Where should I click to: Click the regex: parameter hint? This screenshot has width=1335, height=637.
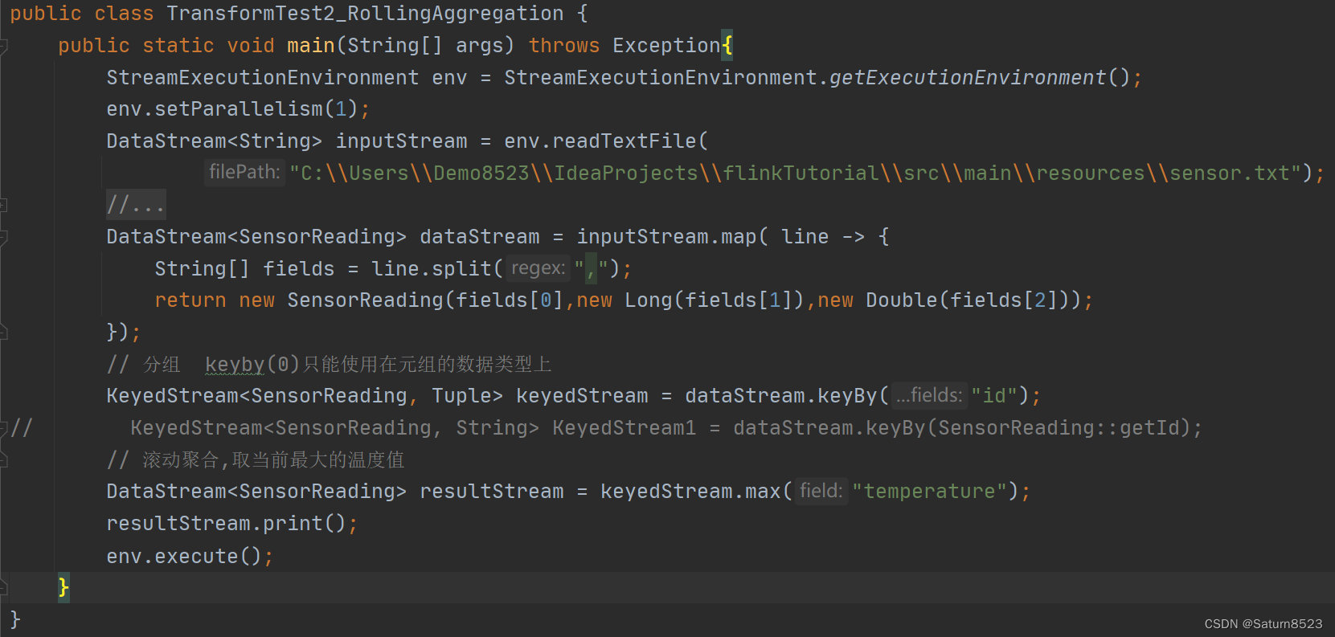click(538, 267)
